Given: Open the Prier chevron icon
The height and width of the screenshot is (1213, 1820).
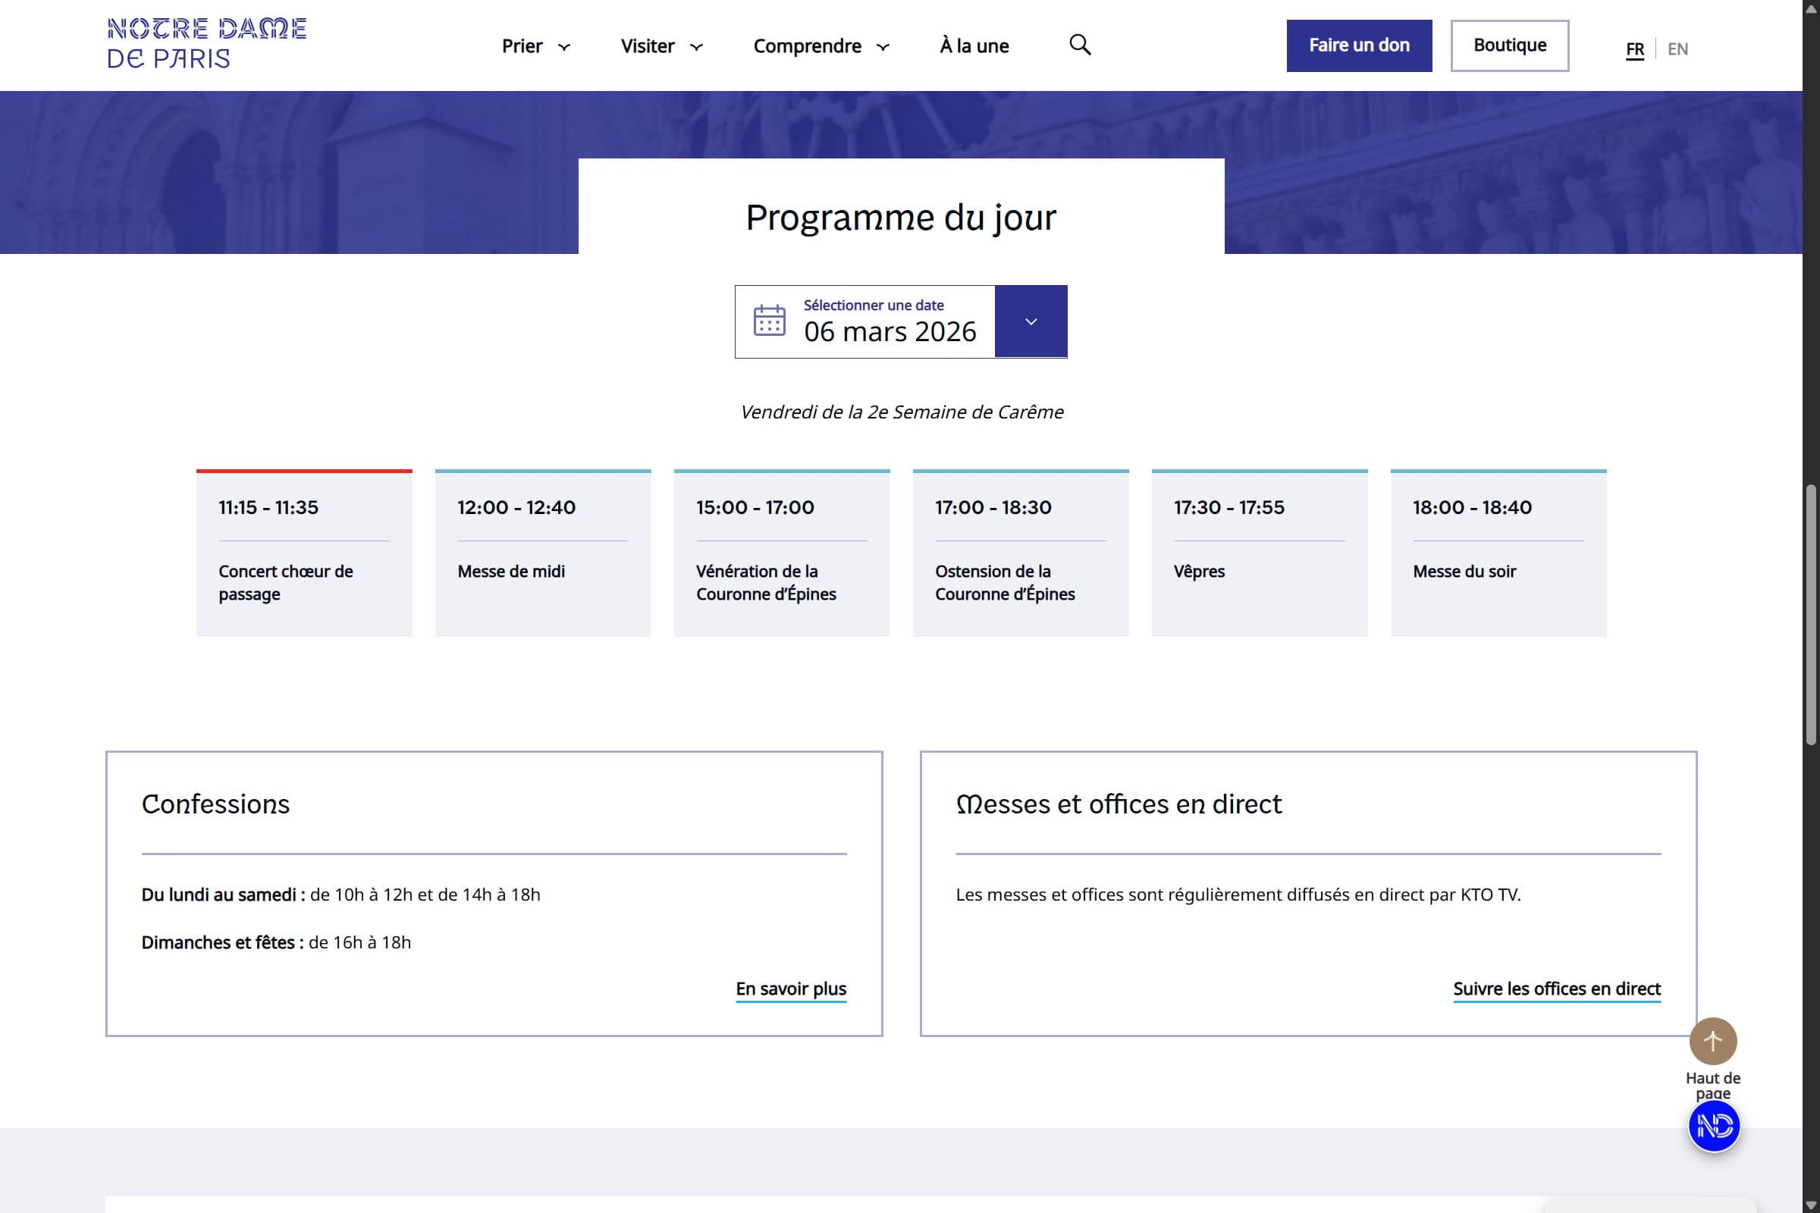Looking at the screenshot, I should coord(564,47).
